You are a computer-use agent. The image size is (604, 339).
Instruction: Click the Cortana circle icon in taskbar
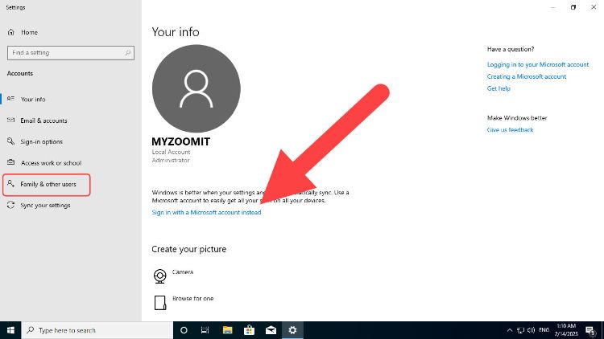click(184, 330)
